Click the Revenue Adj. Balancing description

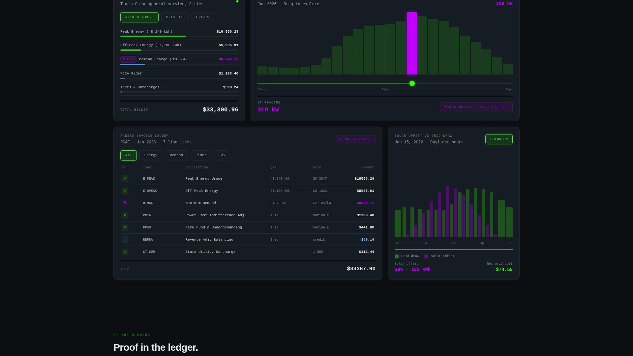pyautogui.click(x=209, y=240)
